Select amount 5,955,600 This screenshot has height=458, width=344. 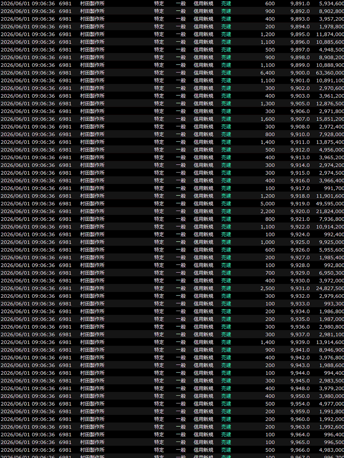pyautogui.click(x=331, y=250)
